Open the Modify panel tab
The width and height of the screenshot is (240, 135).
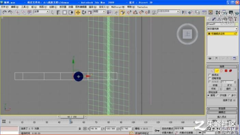coord(214,19)
